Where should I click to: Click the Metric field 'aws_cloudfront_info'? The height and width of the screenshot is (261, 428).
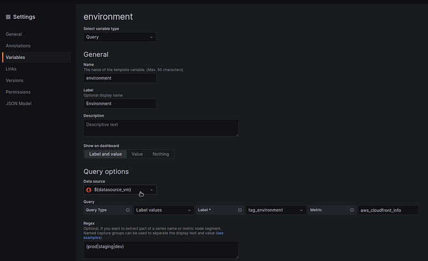pyautogui.click(x=388, y=210)
